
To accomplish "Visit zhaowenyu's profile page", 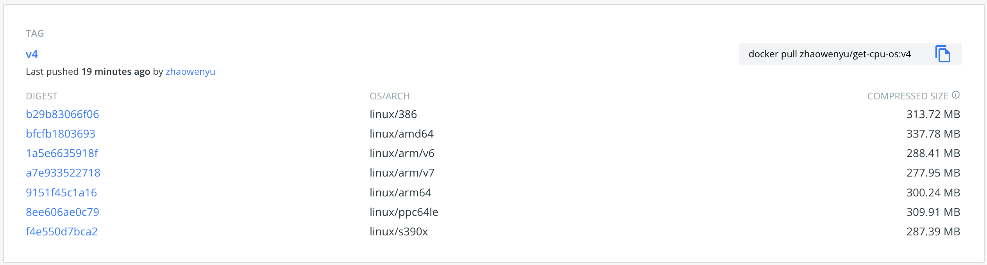I will pyautogui.click(x=190, y=72).
